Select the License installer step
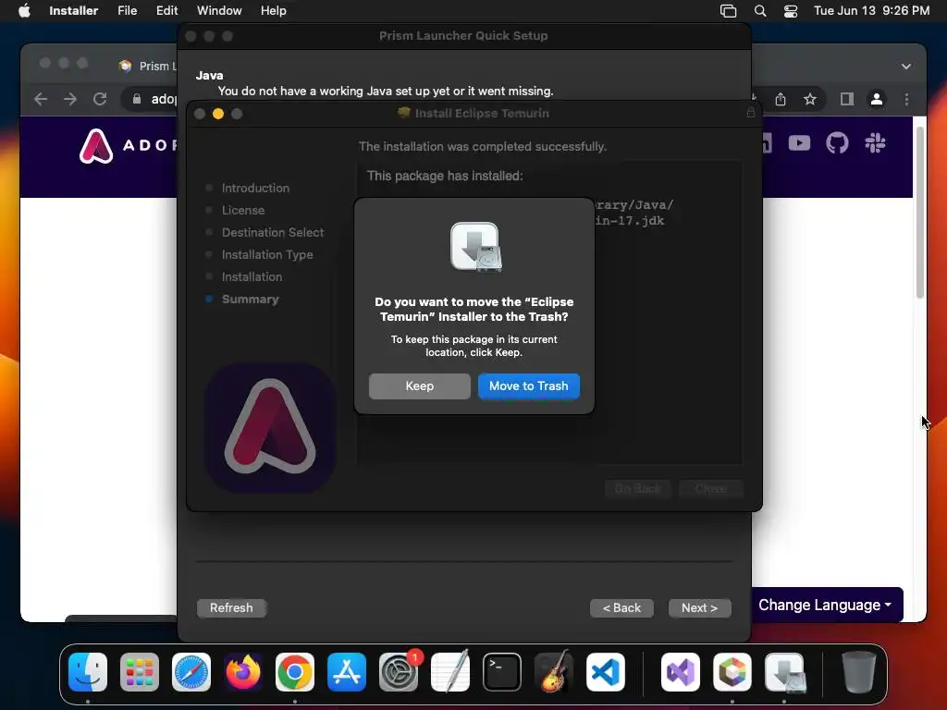 (x=243, y=210)
